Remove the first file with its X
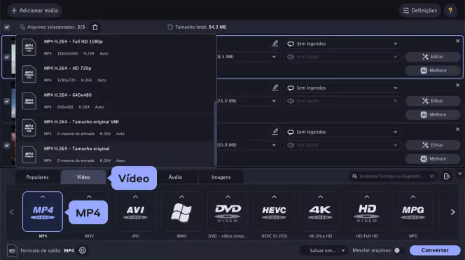 [x=457, y=41]
